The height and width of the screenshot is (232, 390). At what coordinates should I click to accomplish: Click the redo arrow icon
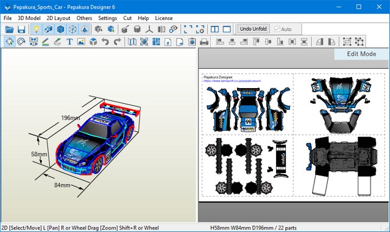[117, 41]
